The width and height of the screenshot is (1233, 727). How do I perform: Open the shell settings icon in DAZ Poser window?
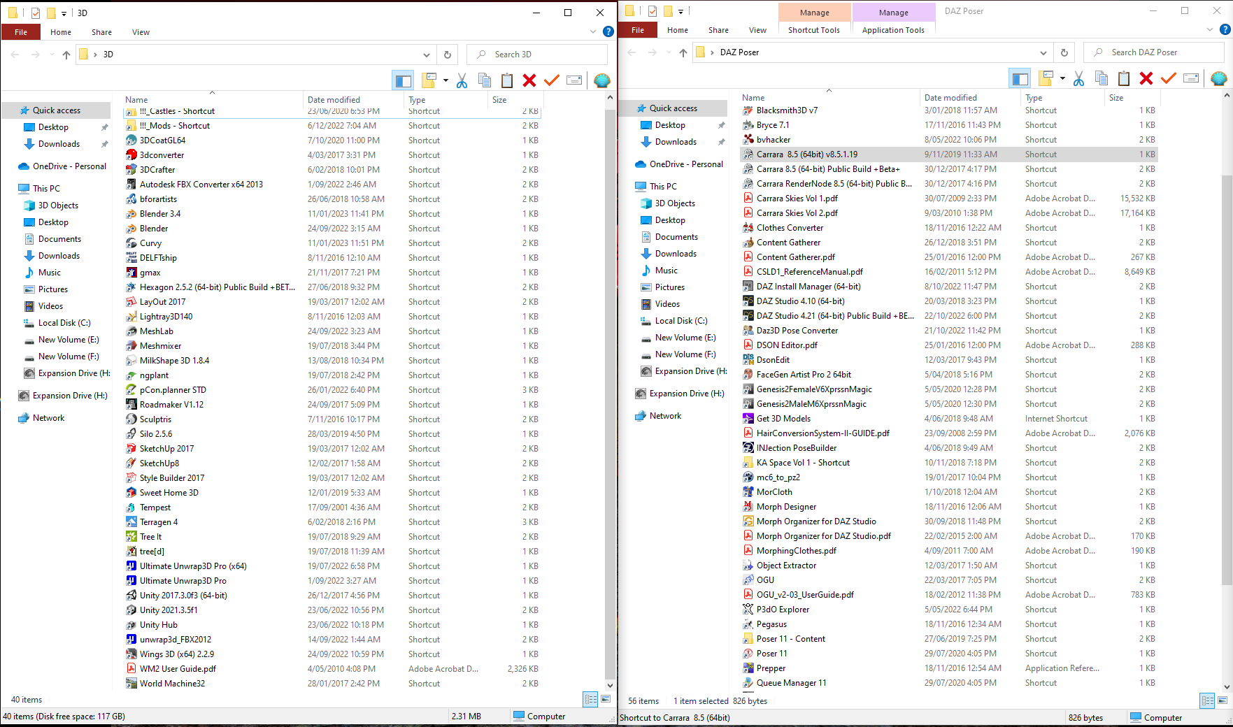1219,78
